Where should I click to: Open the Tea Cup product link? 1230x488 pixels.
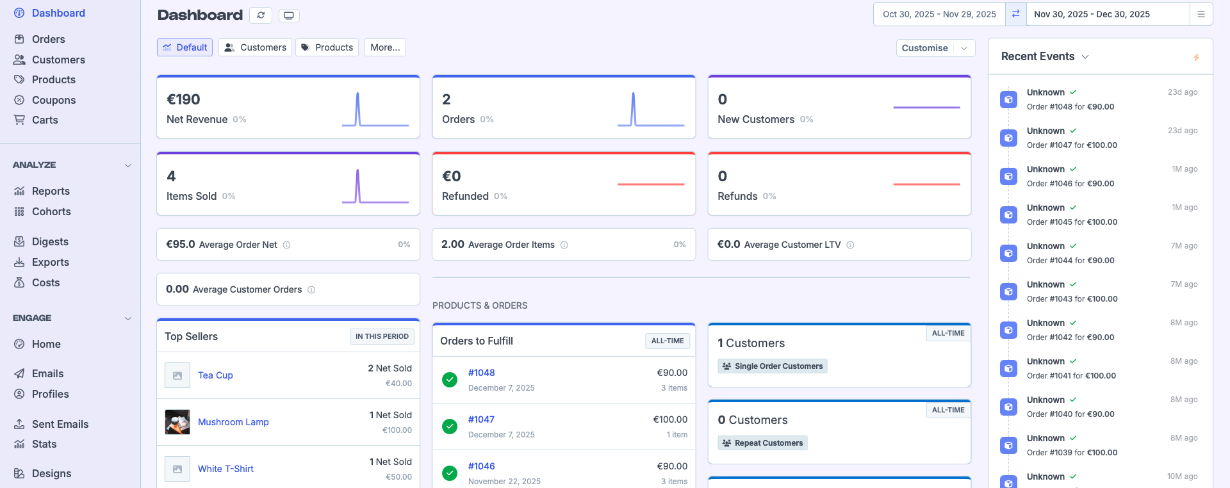215,375
